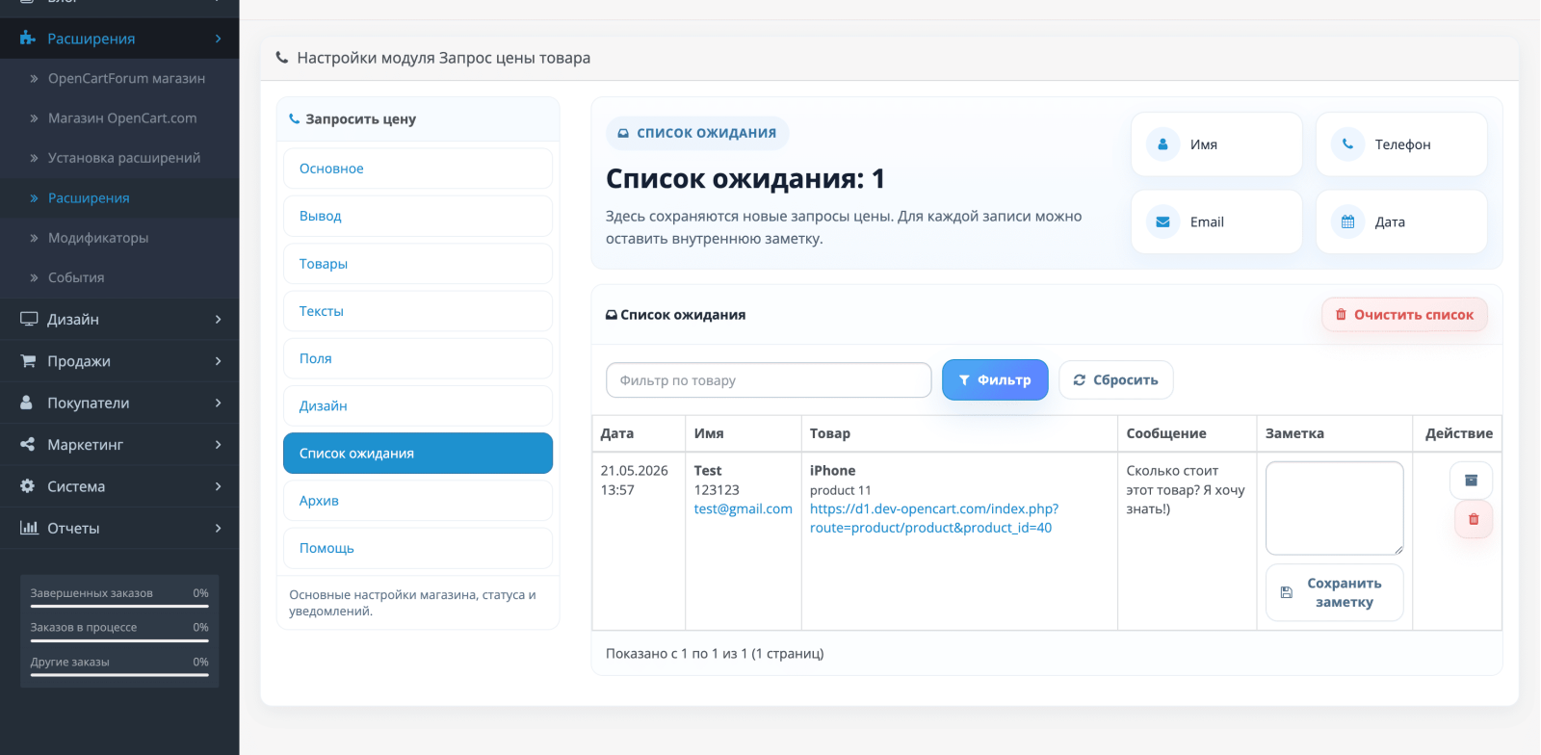Viewport: 1541px width, 755px height.
Task: Click the Очистить список button
Action: point(1404,315)
